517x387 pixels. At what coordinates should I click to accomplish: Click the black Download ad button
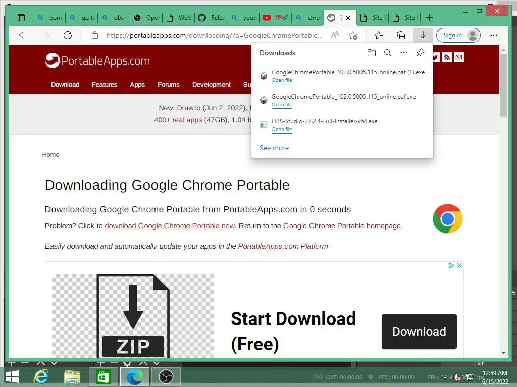pos(419,332)
